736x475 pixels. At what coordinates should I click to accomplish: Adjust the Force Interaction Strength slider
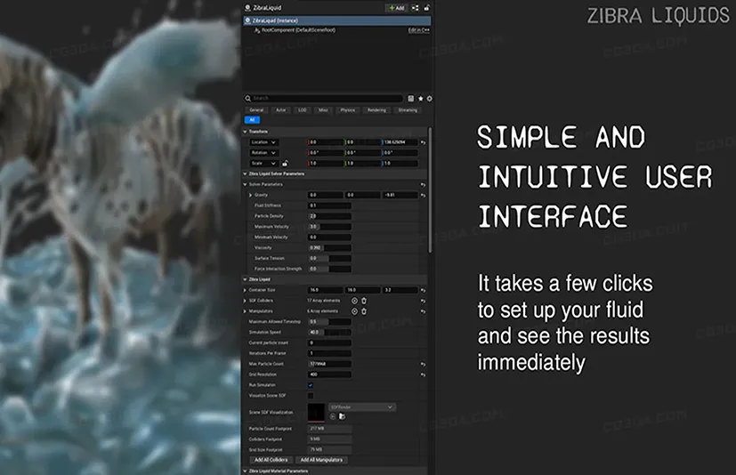click(329, 269)
